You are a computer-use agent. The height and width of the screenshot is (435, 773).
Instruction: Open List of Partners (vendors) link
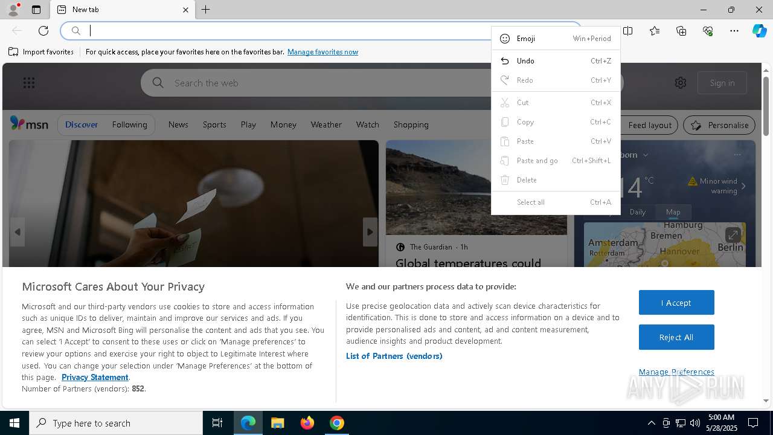point(394,356)
